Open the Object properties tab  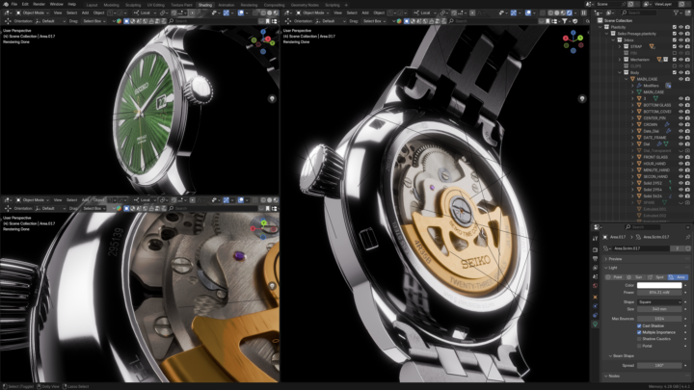(x=596, y=298)
